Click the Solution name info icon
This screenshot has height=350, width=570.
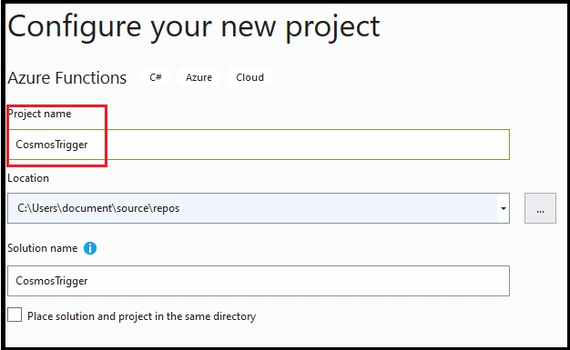point(90,248)
